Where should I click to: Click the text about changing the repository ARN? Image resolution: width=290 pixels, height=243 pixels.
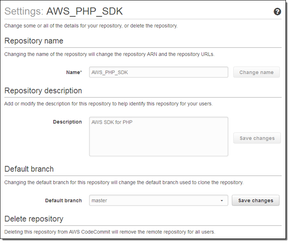[x=109, y=54]
